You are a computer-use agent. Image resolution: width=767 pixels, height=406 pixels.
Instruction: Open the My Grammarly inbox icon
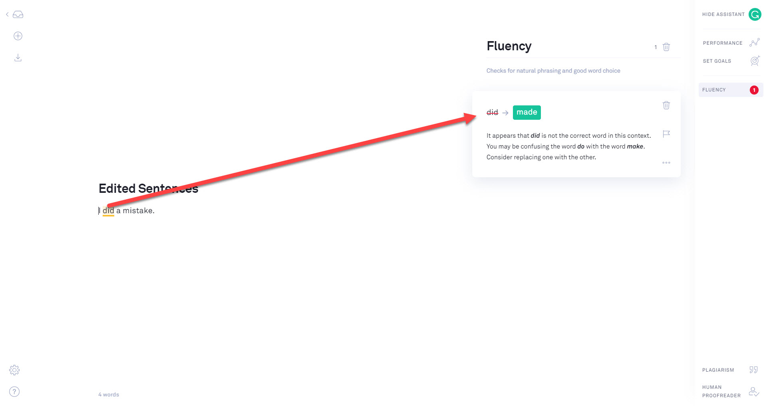18,15
